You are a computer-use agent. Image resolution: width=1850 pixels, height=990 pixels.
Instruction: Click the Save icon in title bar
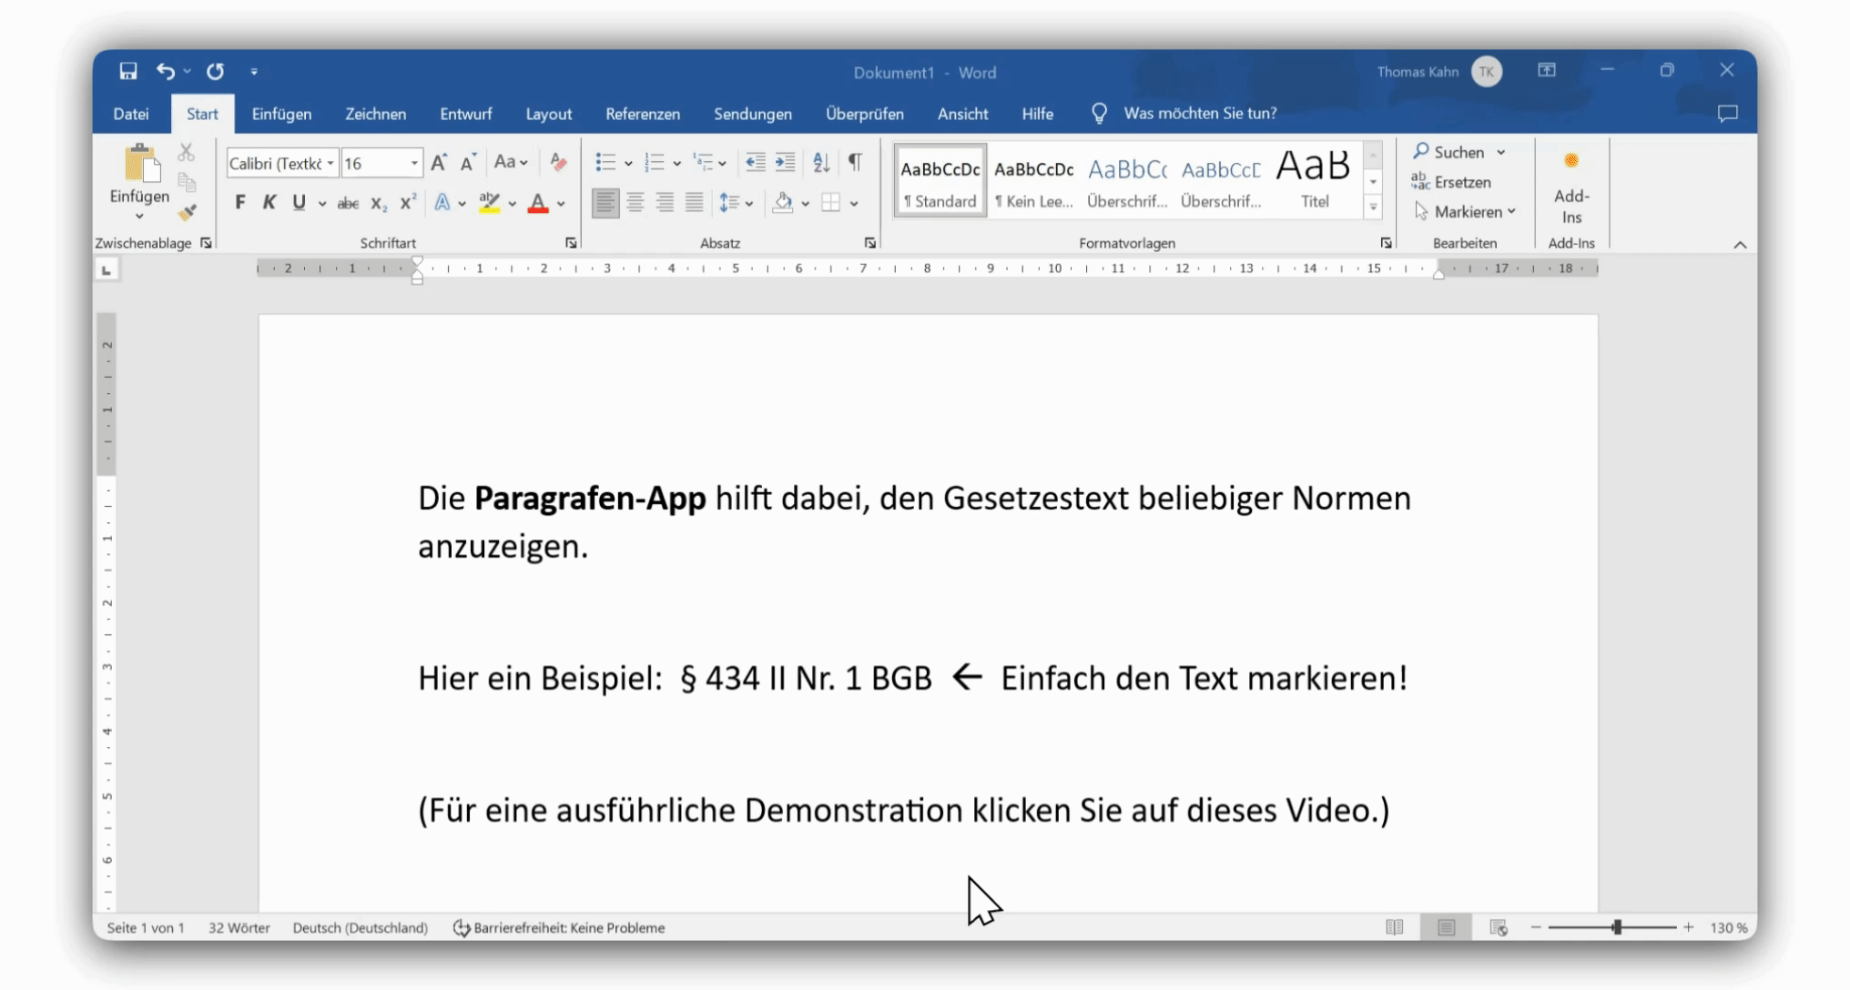pos(128,71)
